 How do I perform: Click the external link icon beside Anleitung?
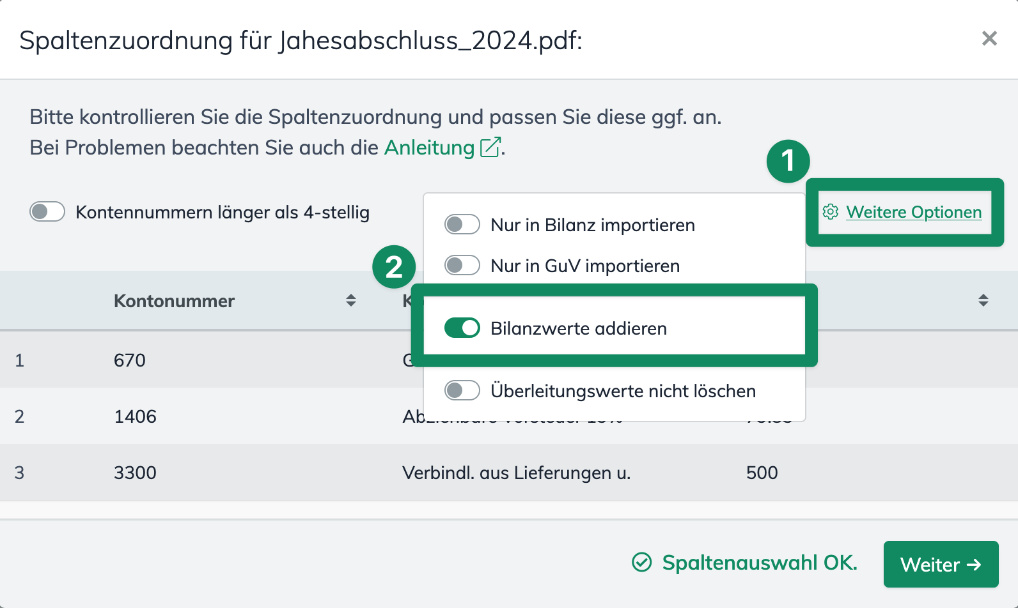click(x=490, y=146)
